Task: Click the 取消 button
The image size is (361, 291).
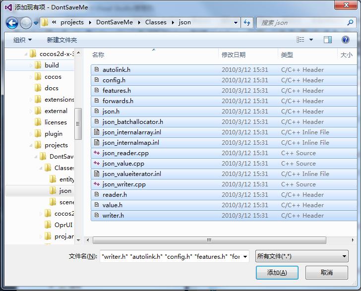Action: [x=326, y=273]
